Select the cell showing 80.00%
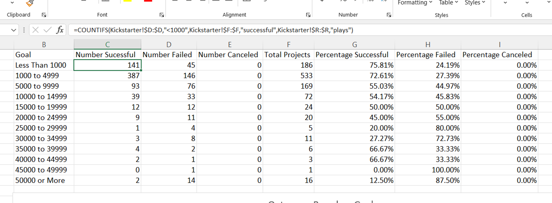The width and height of the screenshot is (552, 203). coord(428,128)
